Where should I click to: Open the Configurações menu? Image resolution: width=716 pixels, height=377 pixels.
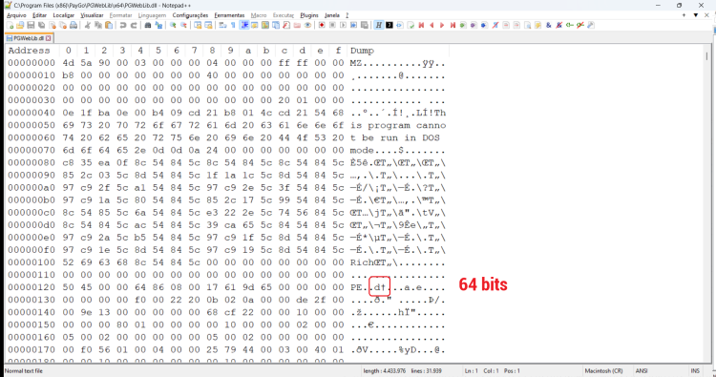point(190,15)
